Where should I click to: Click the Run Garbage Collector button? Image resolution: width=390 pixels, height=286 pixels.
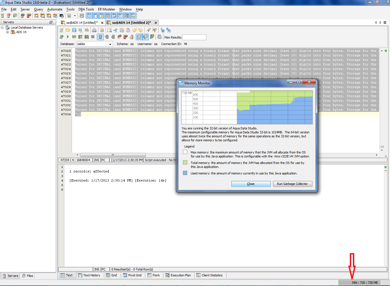(292, 184)
